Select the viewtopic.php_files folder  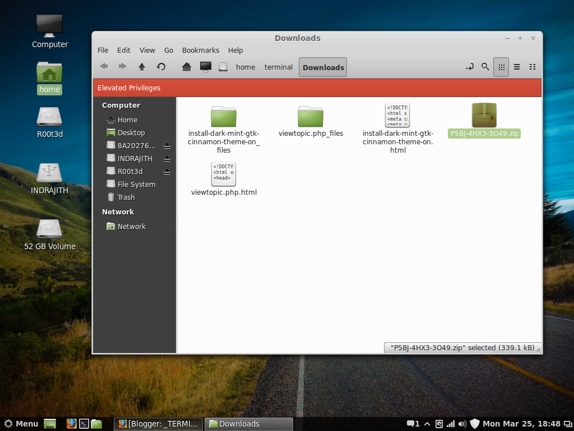pos(311,116)
